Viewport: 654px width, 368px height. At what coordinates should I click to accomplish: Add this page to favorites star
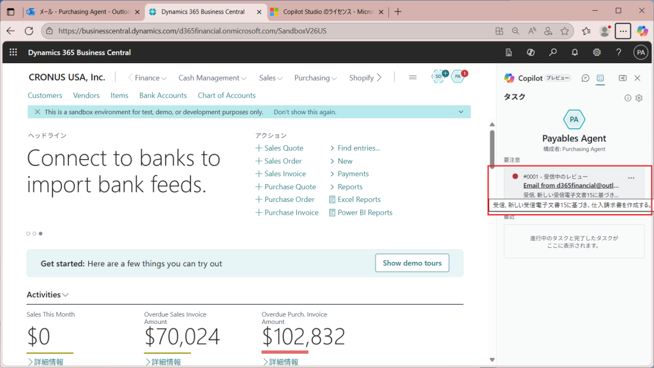point(565,31)
